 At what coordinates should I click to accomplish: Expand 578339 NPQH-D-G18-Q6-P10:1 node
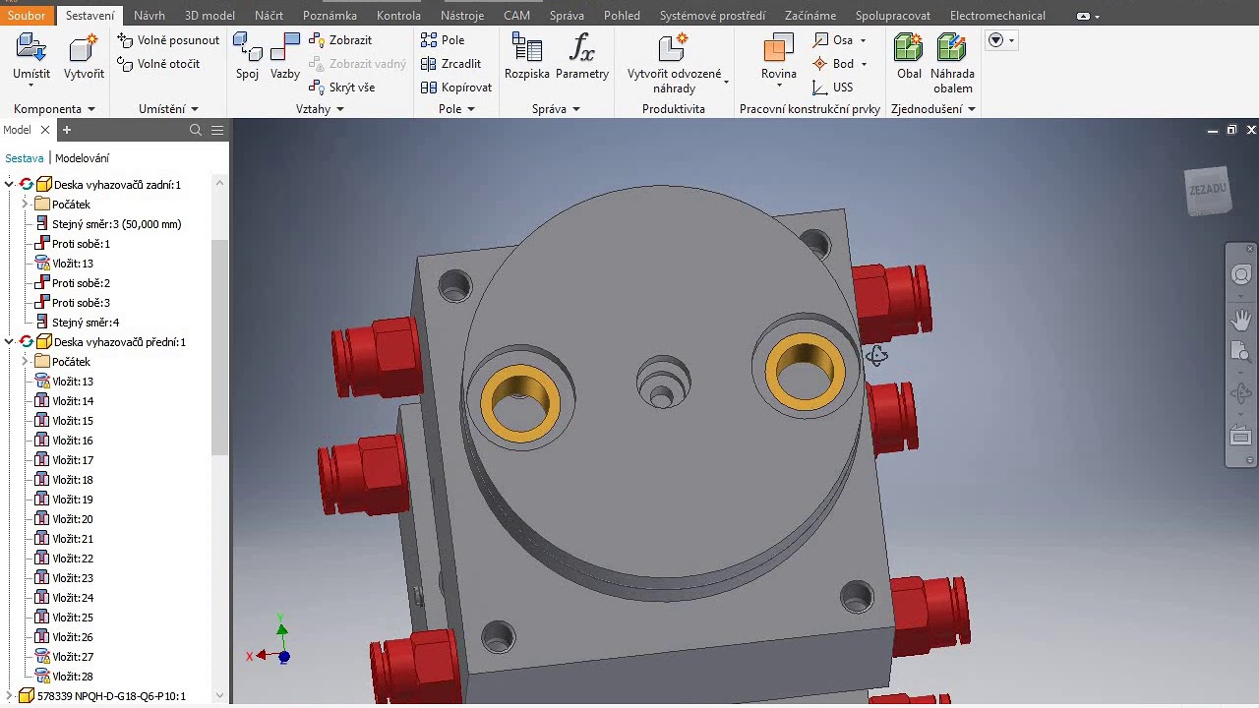[9, 695]
